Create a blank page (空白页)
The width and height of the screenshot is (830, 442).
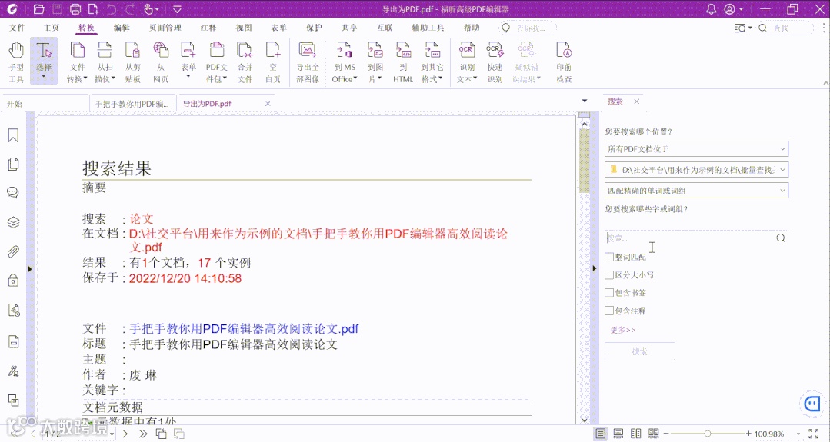point(272,62)
